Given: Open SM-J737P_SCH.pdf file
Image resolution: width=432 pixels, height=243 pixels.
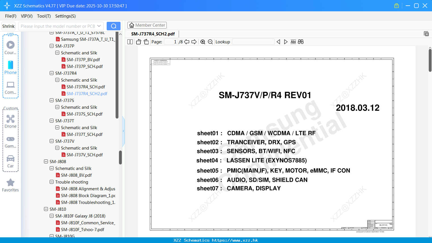Looking at the screenshot, I should tap(85, 66).
